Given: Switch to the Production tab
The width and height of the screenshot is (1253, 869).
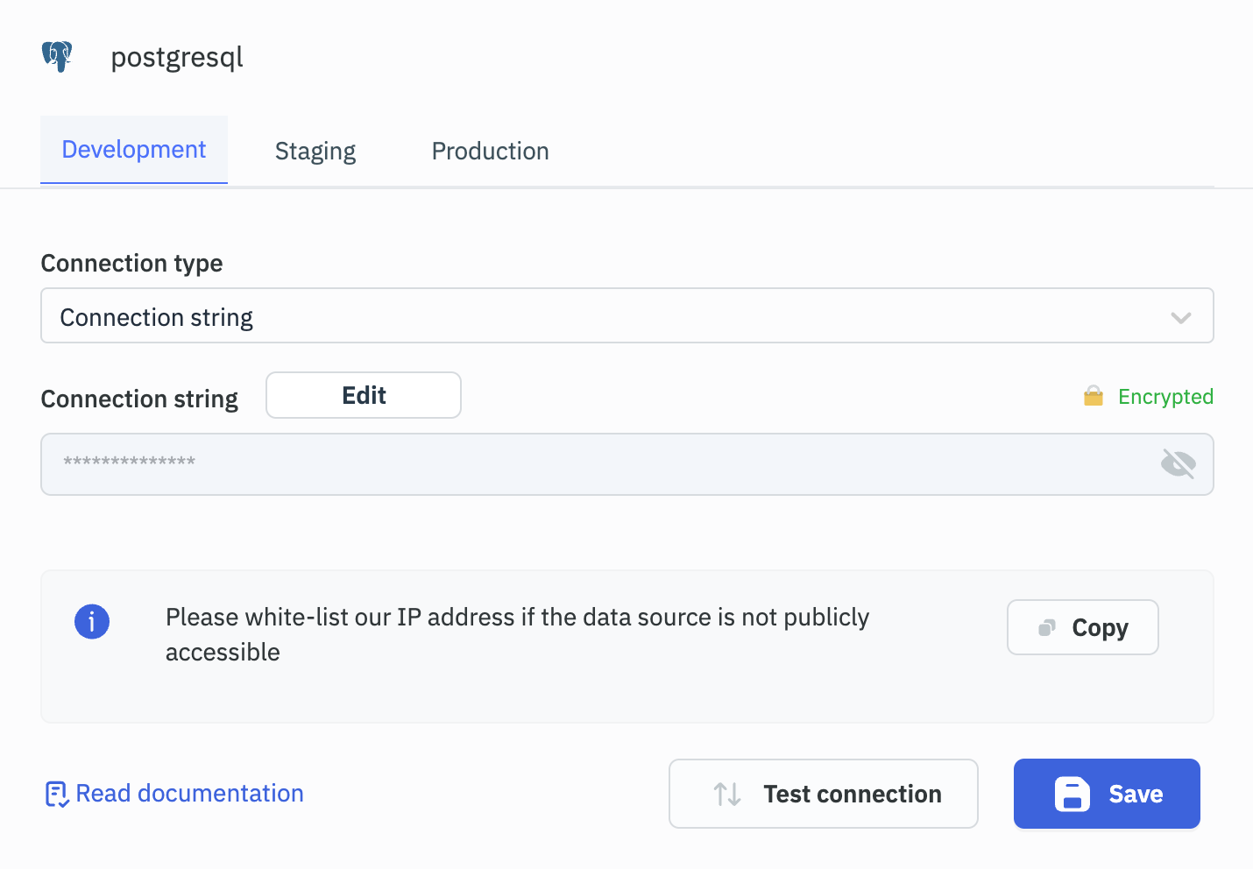Looking at the screenshot, I should tap(490, 152).
